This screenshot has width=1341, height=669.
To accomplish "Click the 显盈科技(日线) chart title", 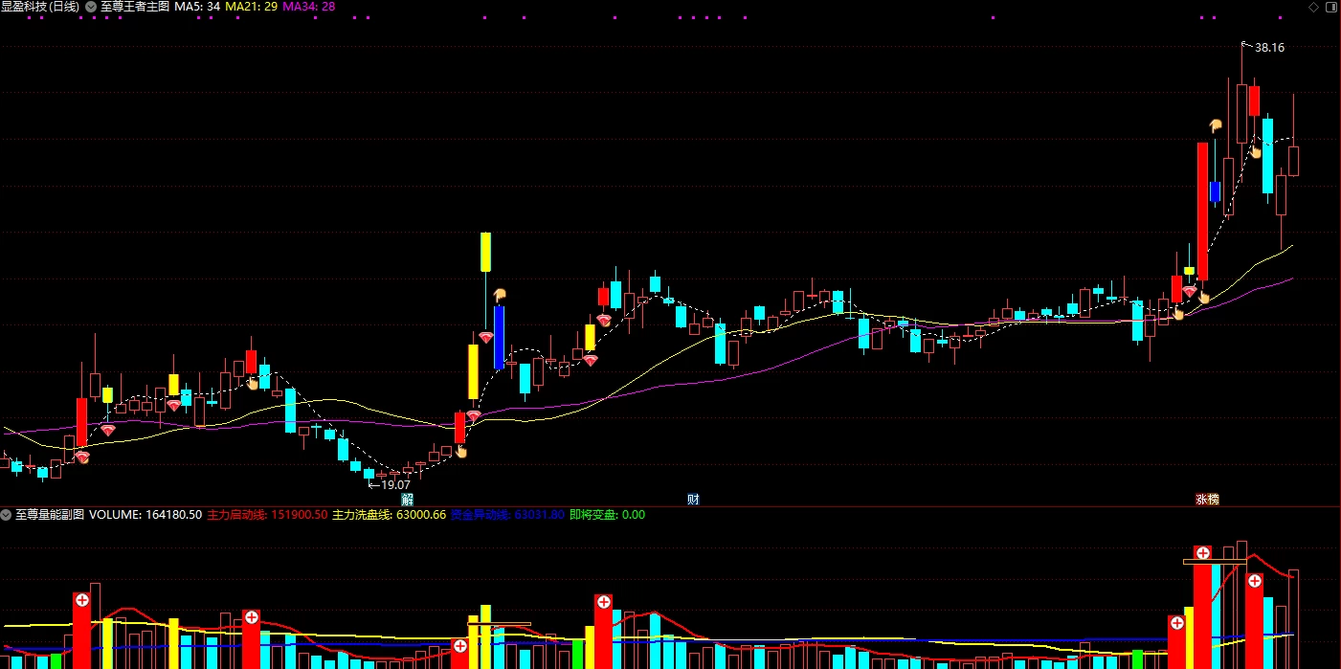I will (40, 6).
